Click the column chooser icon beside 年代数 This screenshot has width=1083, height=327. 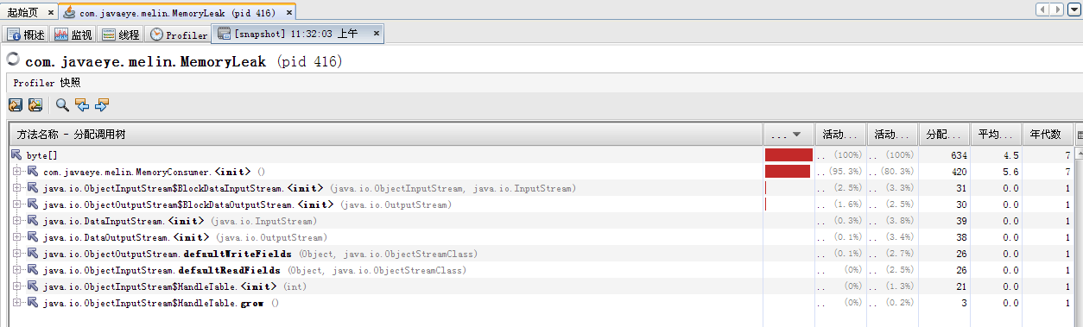1079,135
